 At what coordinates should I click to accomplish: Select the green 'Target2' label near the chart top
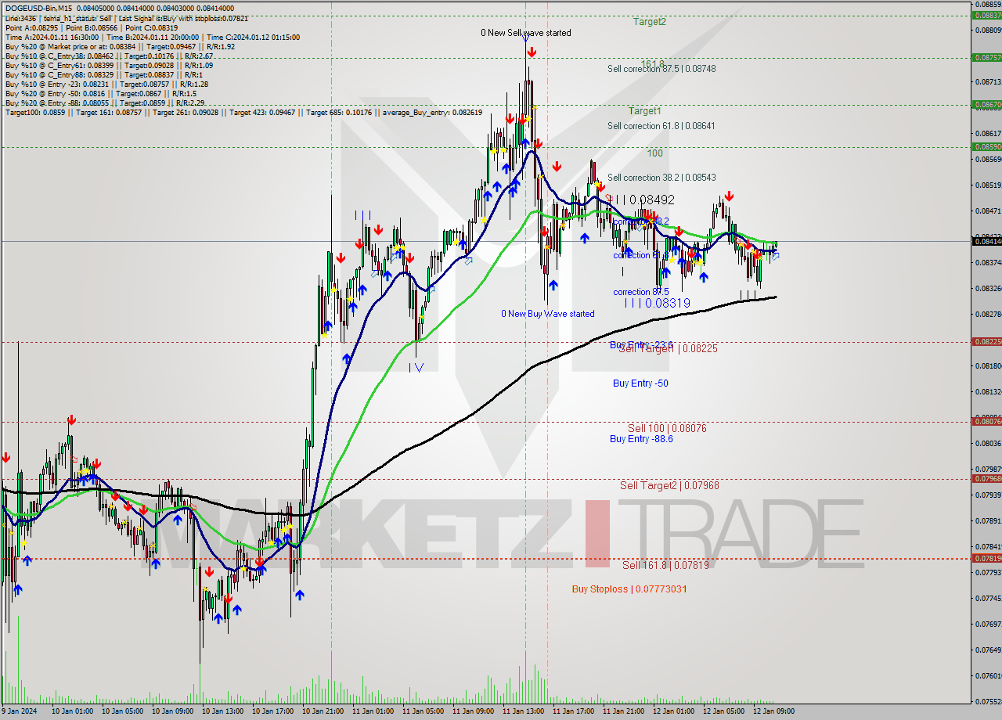650,22
